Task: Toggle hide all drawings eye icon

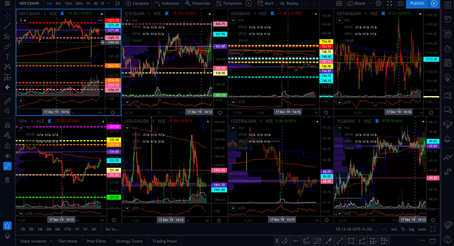Action: tap(7, 156)
